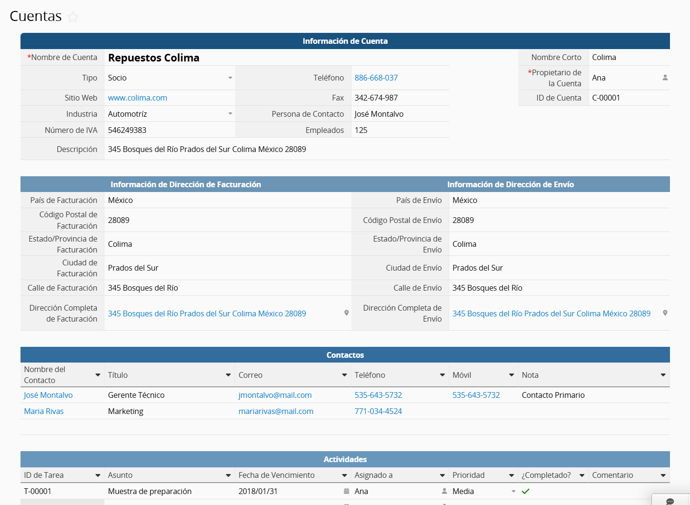Image resolution: width=690 pixels, height=505 pixels.
Task: Click the favorite star next to Cuentas
Action: (x=73, y=17)
